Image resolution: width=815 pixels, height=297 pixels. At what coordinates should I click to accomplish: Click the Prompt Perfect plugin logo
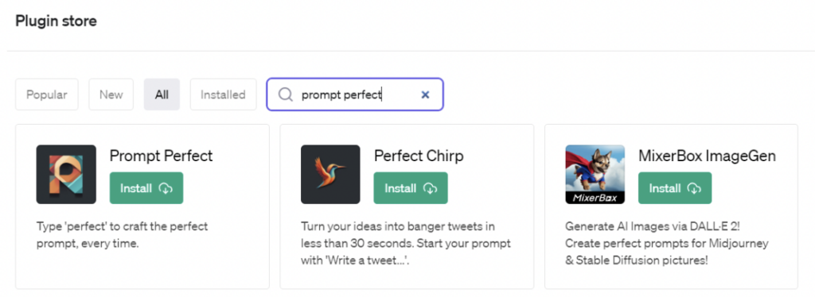[x=66, y=174]
